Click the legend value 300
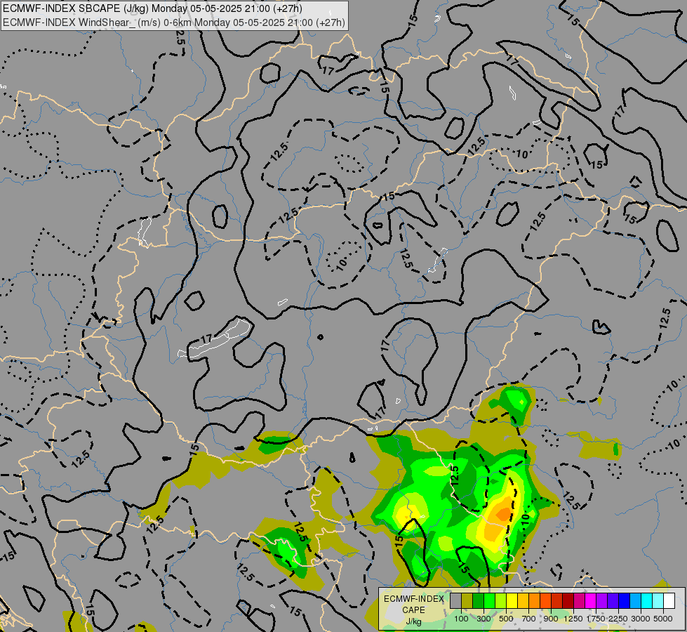Screen dimensions: 687x632 [x=483, y=619]
